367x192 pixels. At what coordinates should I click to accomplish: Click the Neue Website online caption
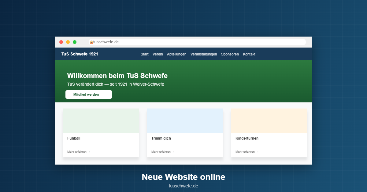click(183, 177)
